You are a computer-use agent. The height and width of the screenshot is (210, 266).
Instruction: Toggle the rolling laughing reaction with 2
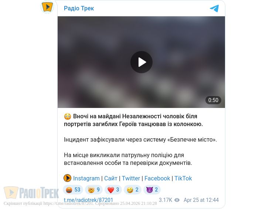coord(133,190)
